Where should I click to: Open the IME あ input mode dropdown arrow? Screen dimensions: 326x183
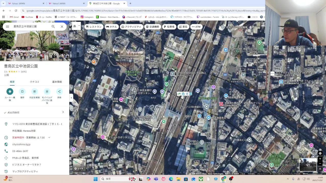[x=79, y=26]
